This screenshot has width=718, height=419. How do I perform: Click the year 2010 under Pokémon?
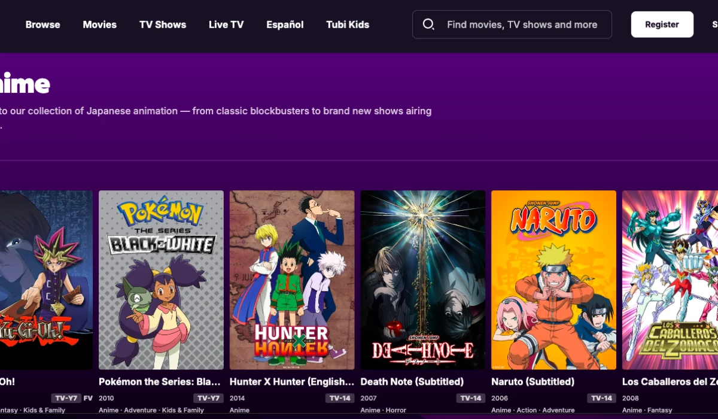pos(107,398)
